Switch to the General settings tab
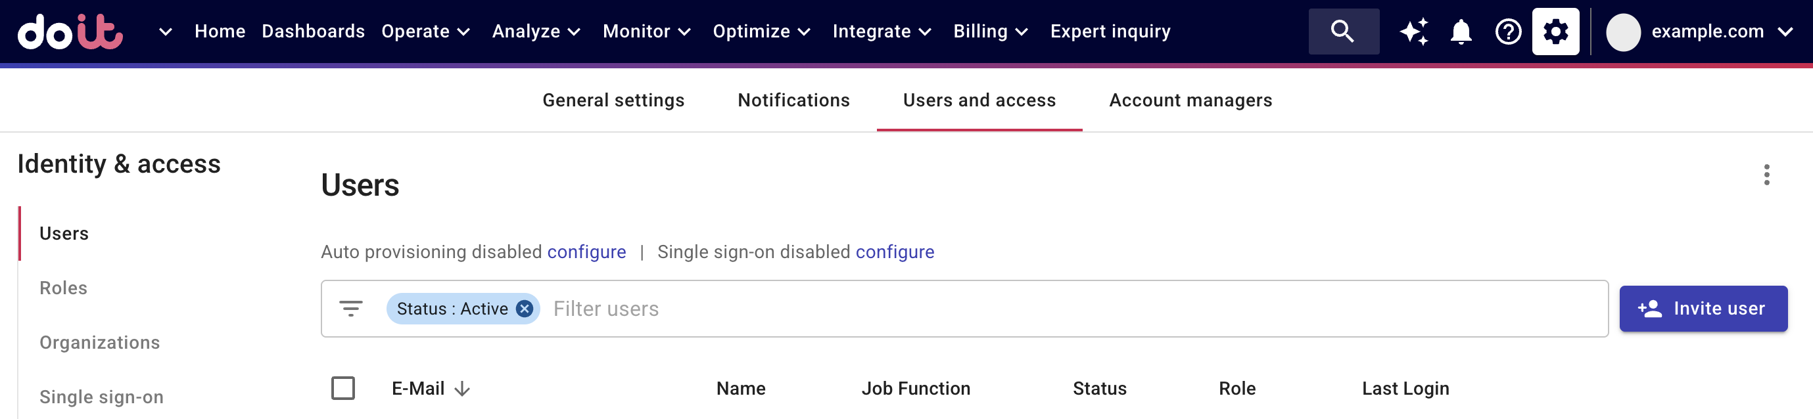1813x419 pixels. click(613, 100)
